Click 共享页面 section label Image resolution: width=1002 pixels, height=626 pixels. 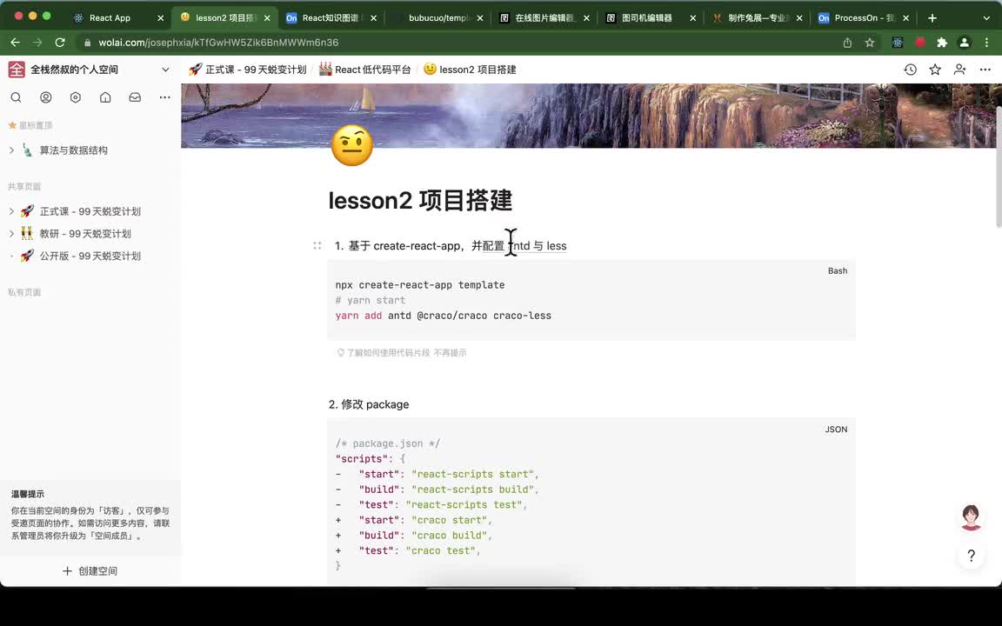[24, 187]
